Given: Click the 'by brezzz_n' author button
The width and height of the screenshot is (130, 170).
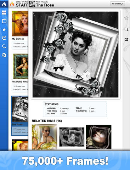Looking at the screenshot, I should click(x=118, y=4).
